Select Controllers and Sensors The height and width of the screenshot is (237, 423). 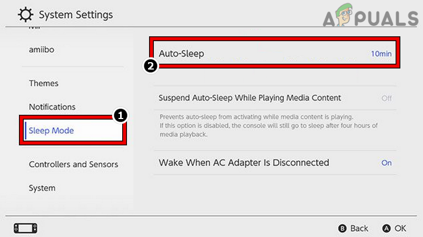pos(73,164)
